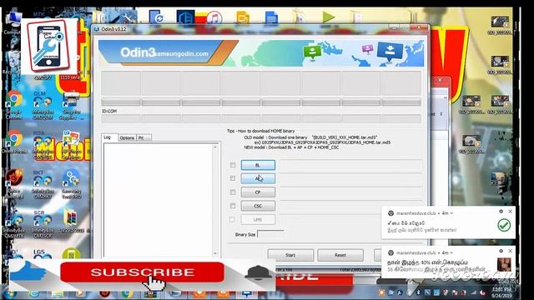Tick the checkbox beside CP

[233, 192]
